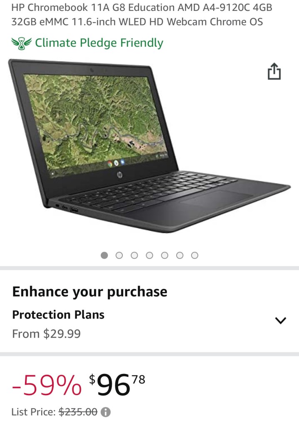This screenshot has height=426, width=299.
Task: Open the Climate Pledge Friendly link
Action: pos(99,43)
